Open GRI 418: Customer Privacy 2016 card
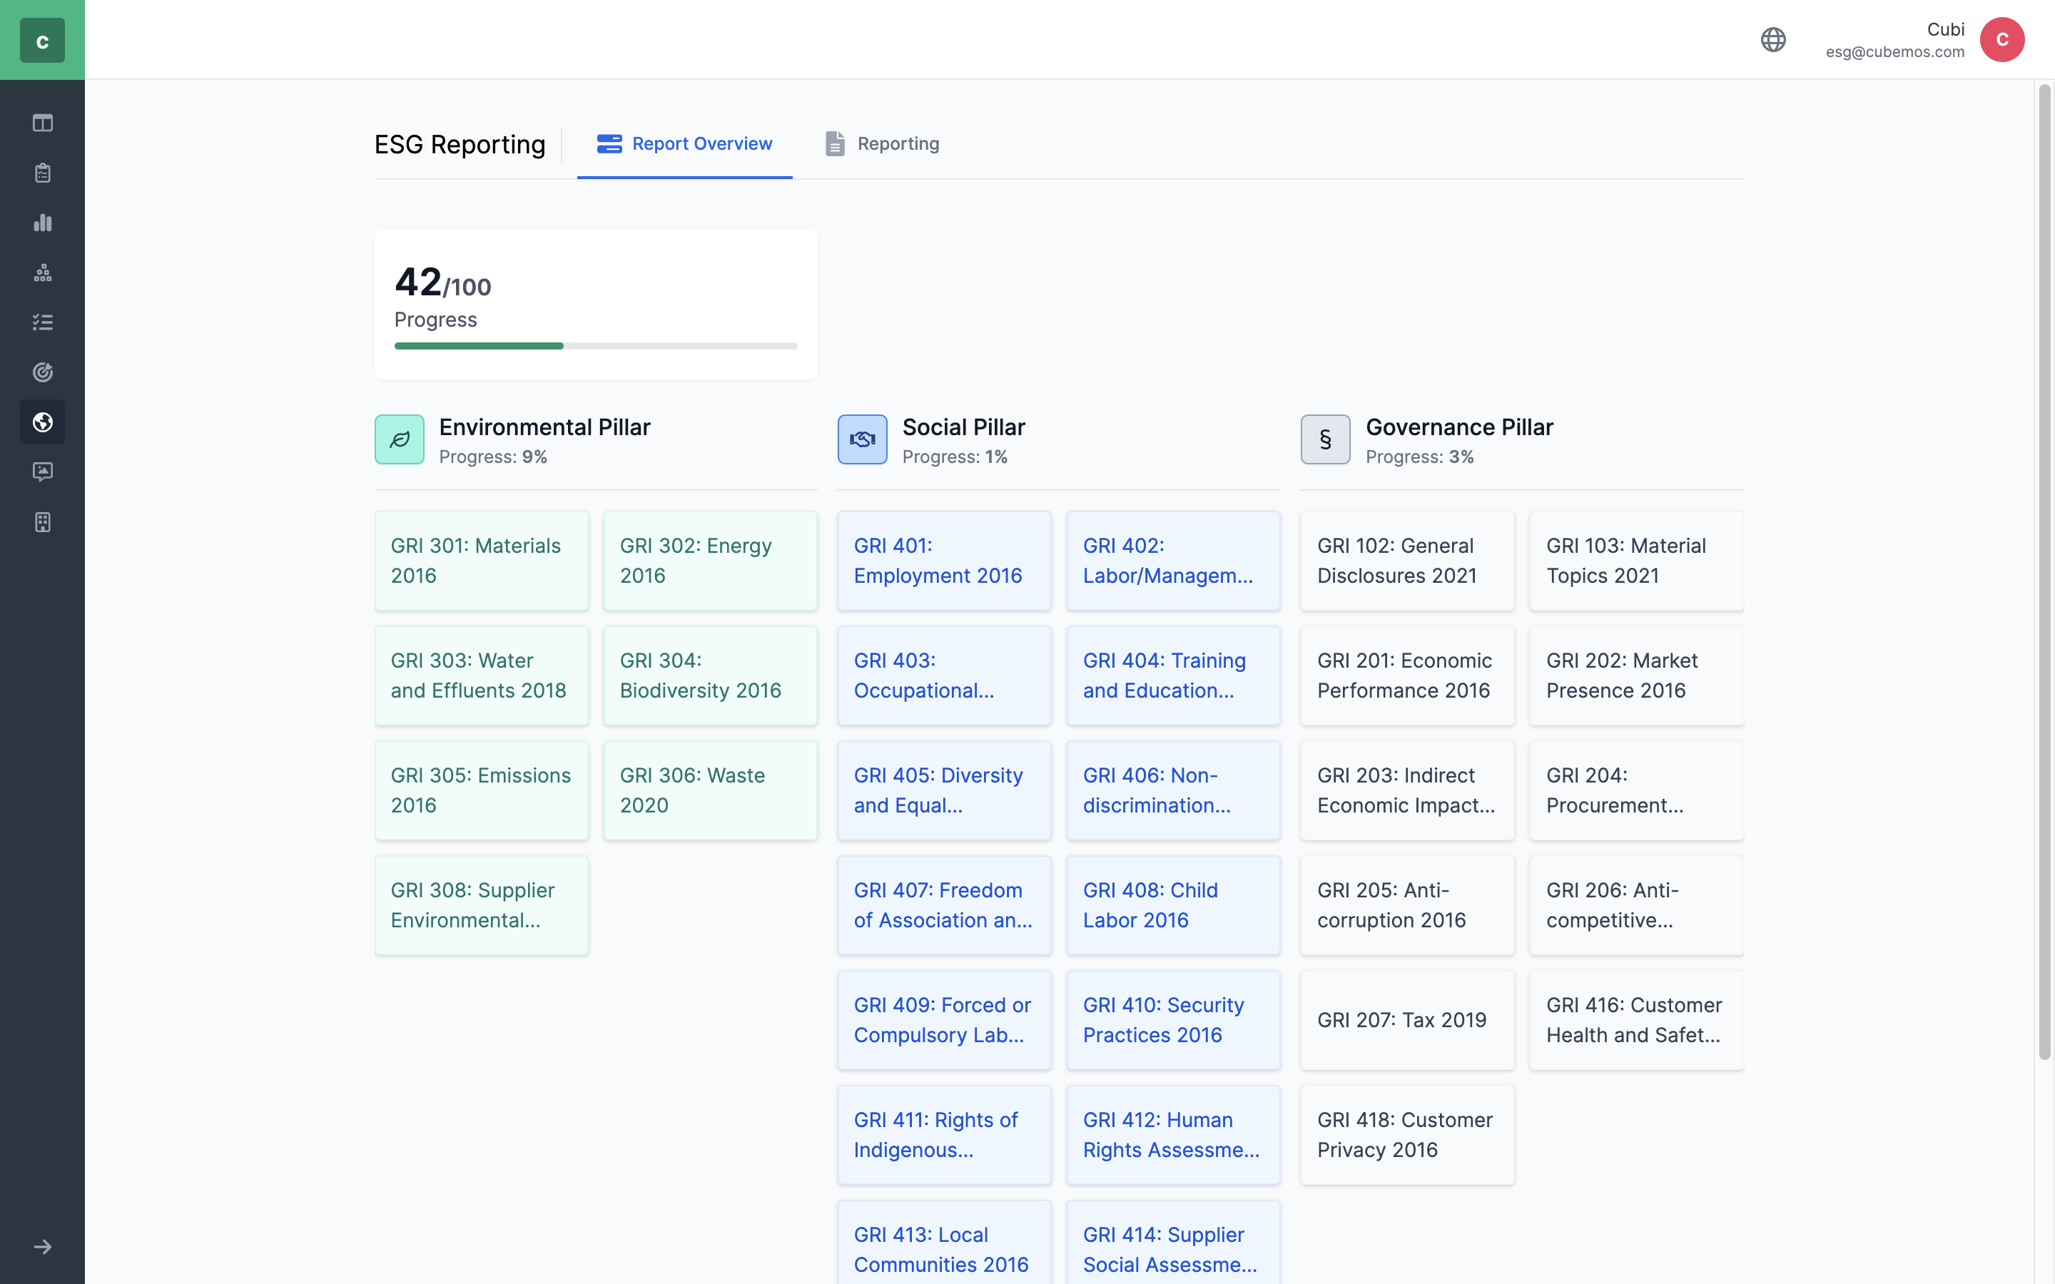Screen dimensions: 2055x1284 click(x=1407, y=1134)
